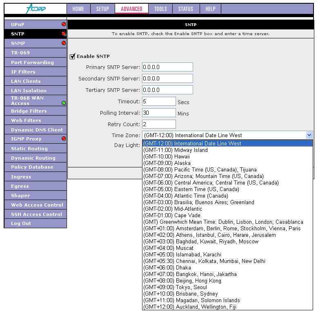318x325 pixels.
Task: Choose (GMT+09:00) Tokyo, Seoul option
Action: tap(227, 287)
